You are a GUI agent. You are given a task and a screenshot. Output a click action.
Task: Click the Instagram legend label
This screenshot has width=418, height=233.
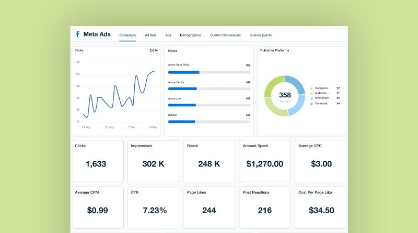321,88
